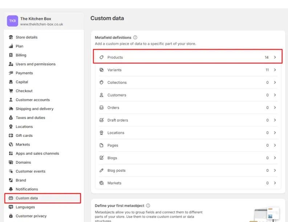This screenshot has width=288, height=222.
Task: Select Custom data in sidebar
Action: point(42,198)
